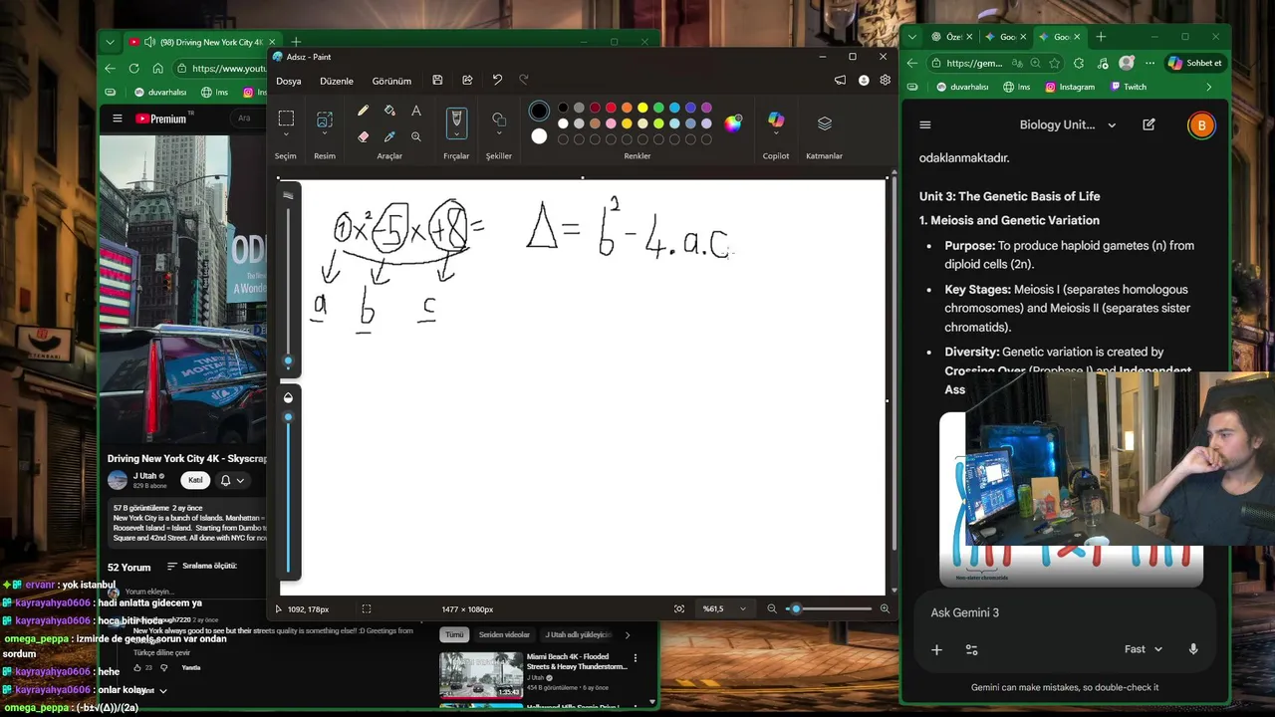Open the Fast model selector in Gemini
This screenshot has width=1275, height=717.
tap(1144, 649)
